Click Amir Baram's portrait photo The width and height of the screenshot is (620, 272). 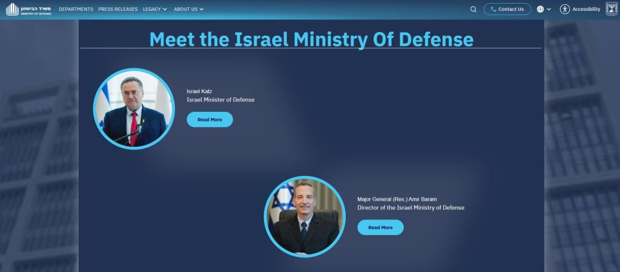point(305,216)
